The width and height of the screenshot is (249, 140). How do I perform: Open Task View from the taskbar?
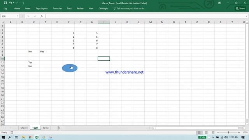pos(16,137)
